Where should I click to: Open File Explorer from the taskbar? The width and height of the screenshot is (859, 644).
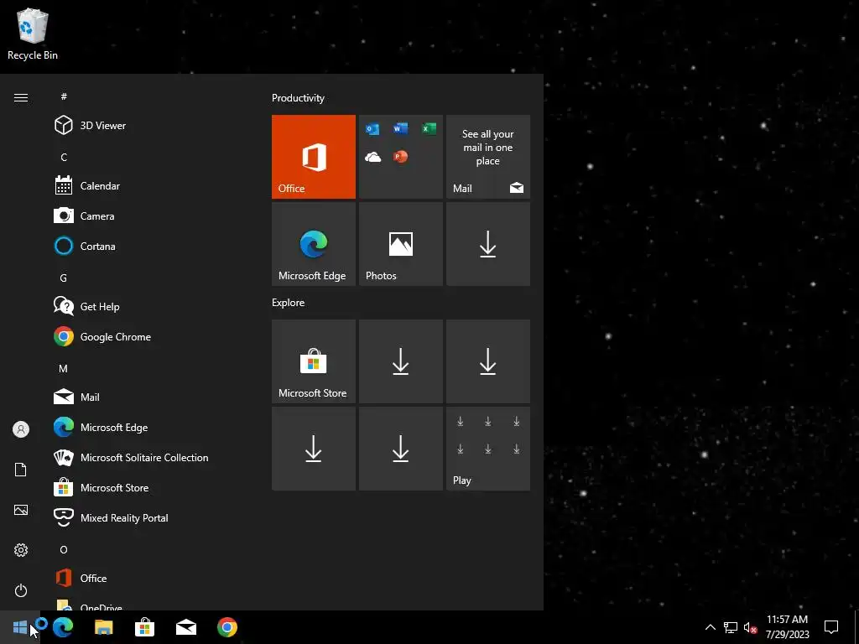pos(103,627)
